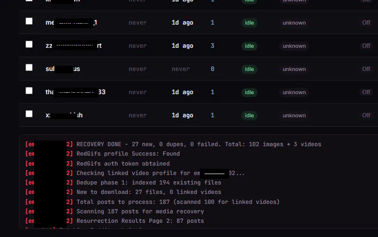Toggle the Off switch in the zz…rt row
The height and width of the screenshot is (237, 378).
[366, 46]
